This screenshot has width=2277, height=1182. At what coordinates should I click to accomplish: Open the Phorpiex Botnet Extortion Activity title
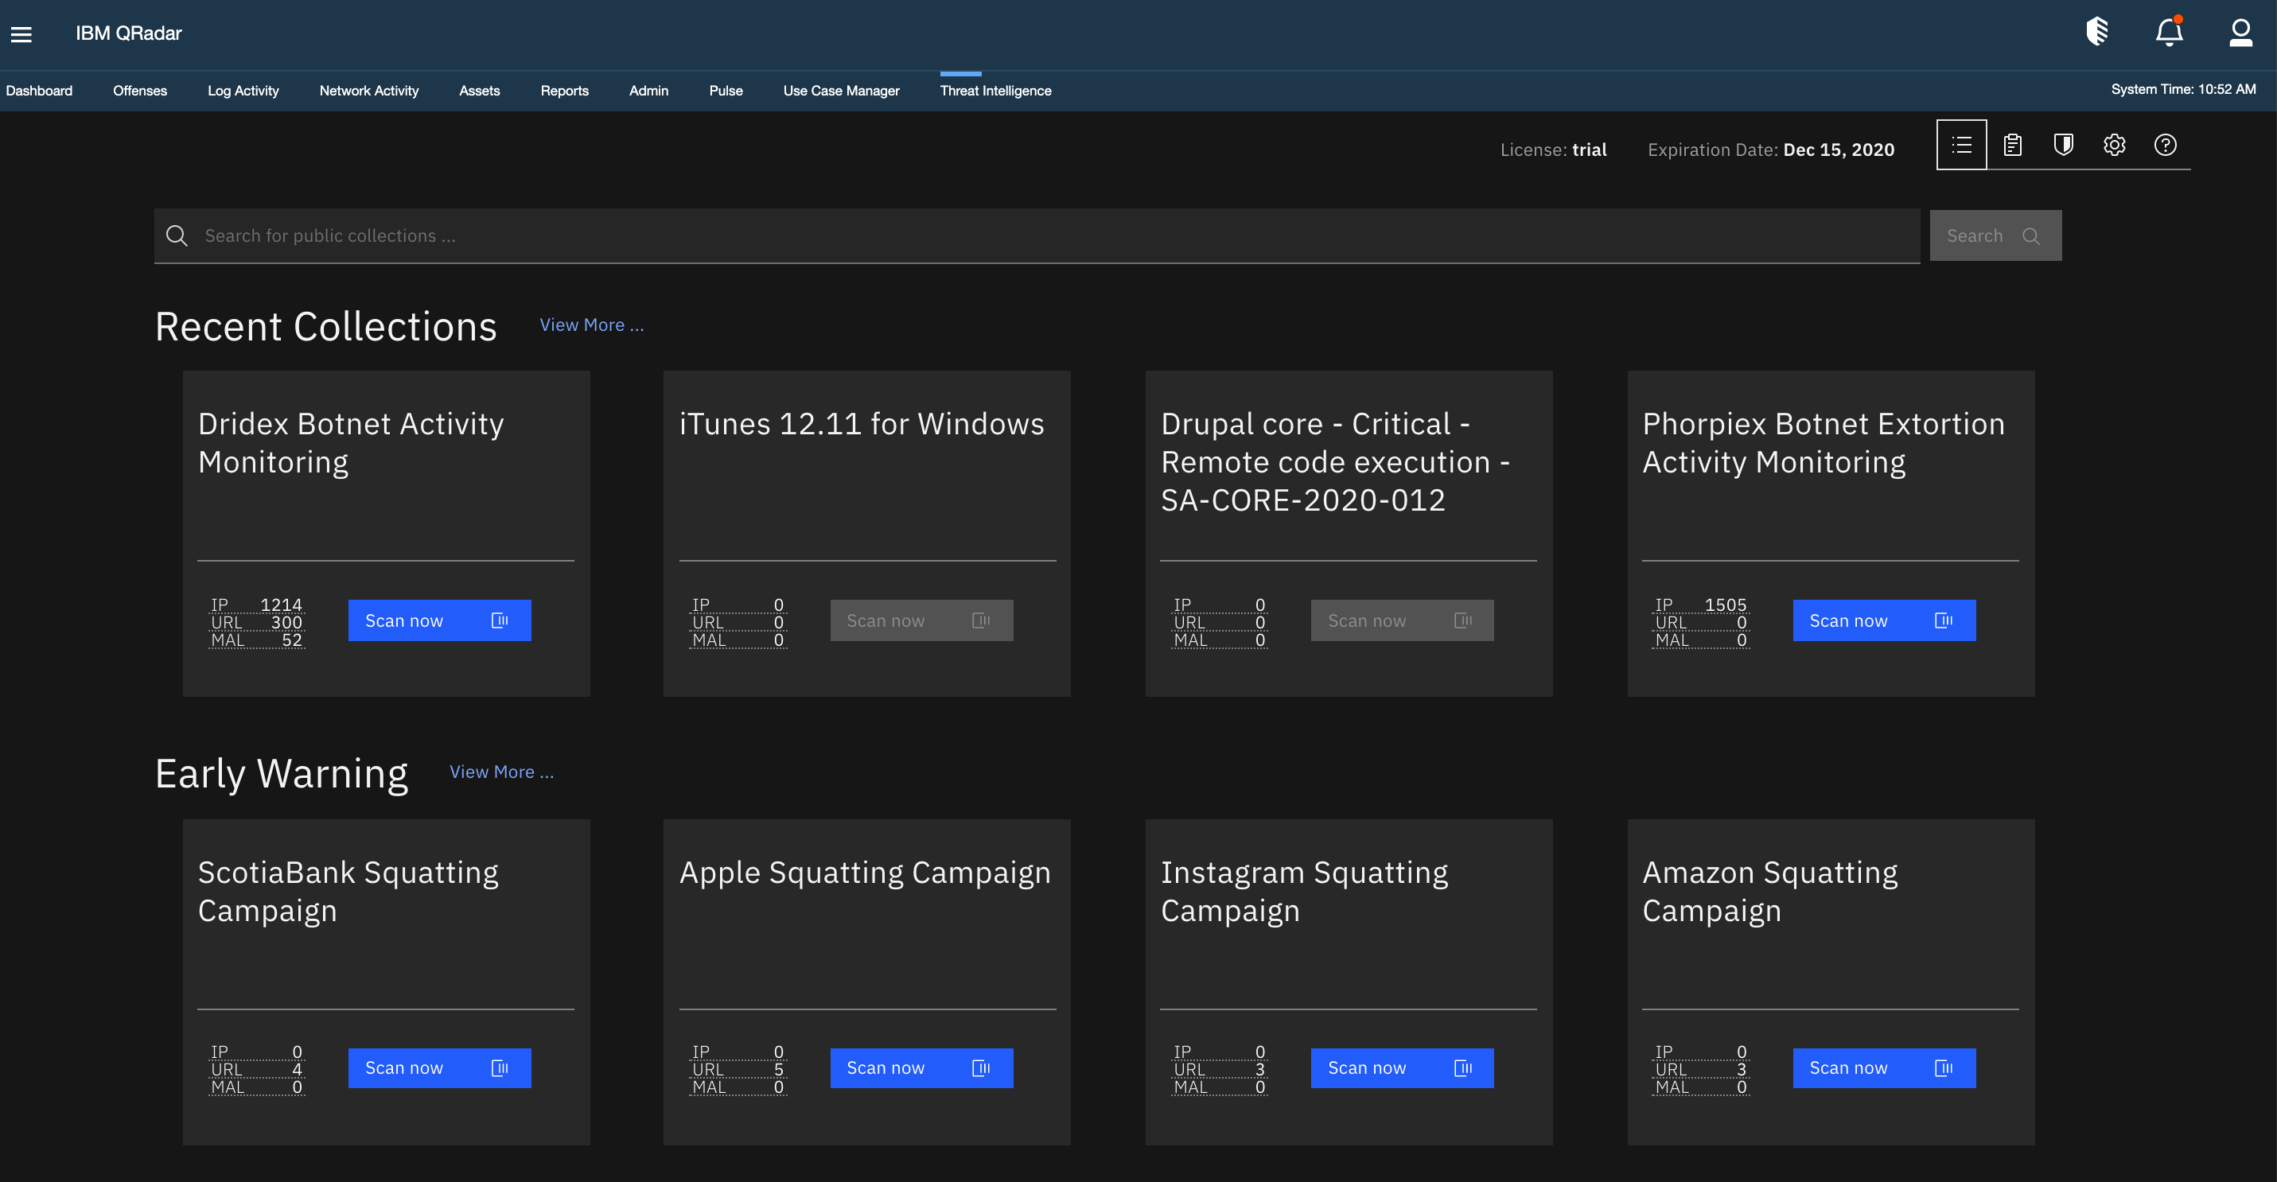pos(1824,442)
